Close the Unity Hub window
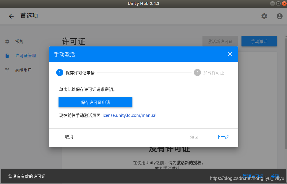 click(x=284, y=4)
